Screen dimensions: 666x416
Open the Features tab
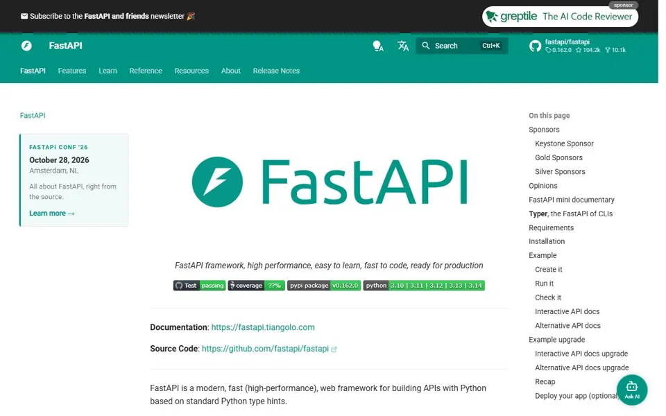pyautogui.click(x=72, y=71)
